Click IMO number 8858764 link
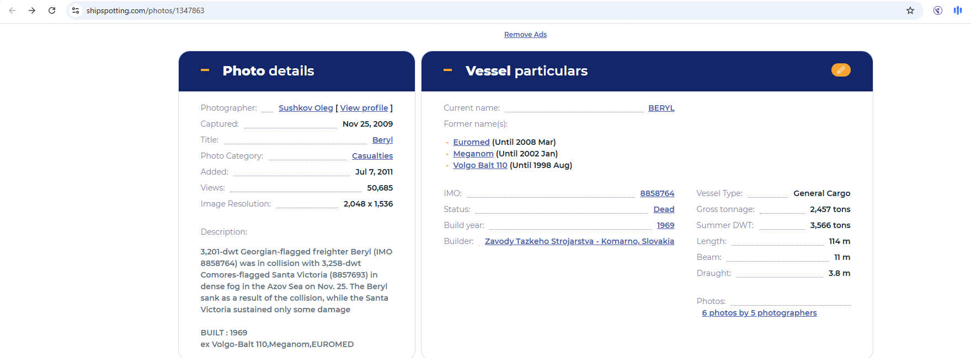 [x=657, y=193]
